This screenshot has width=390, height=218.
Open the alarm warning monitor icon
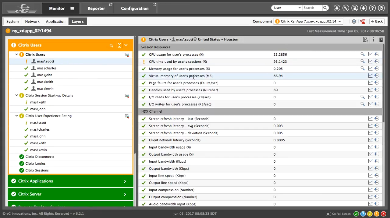(355, 8)
